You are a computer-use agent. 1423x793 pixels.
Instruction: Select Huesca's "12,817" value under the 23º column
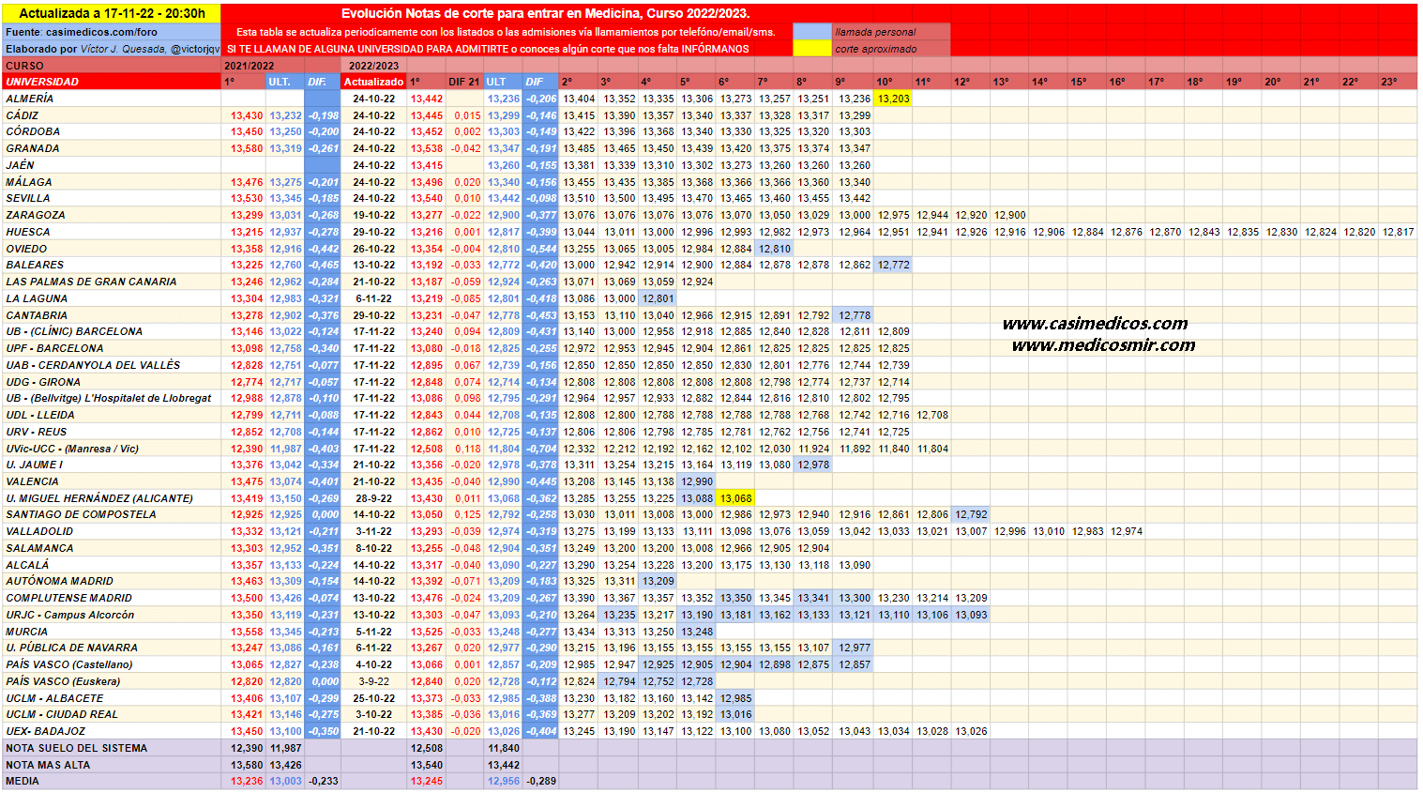click(1398, 232)
